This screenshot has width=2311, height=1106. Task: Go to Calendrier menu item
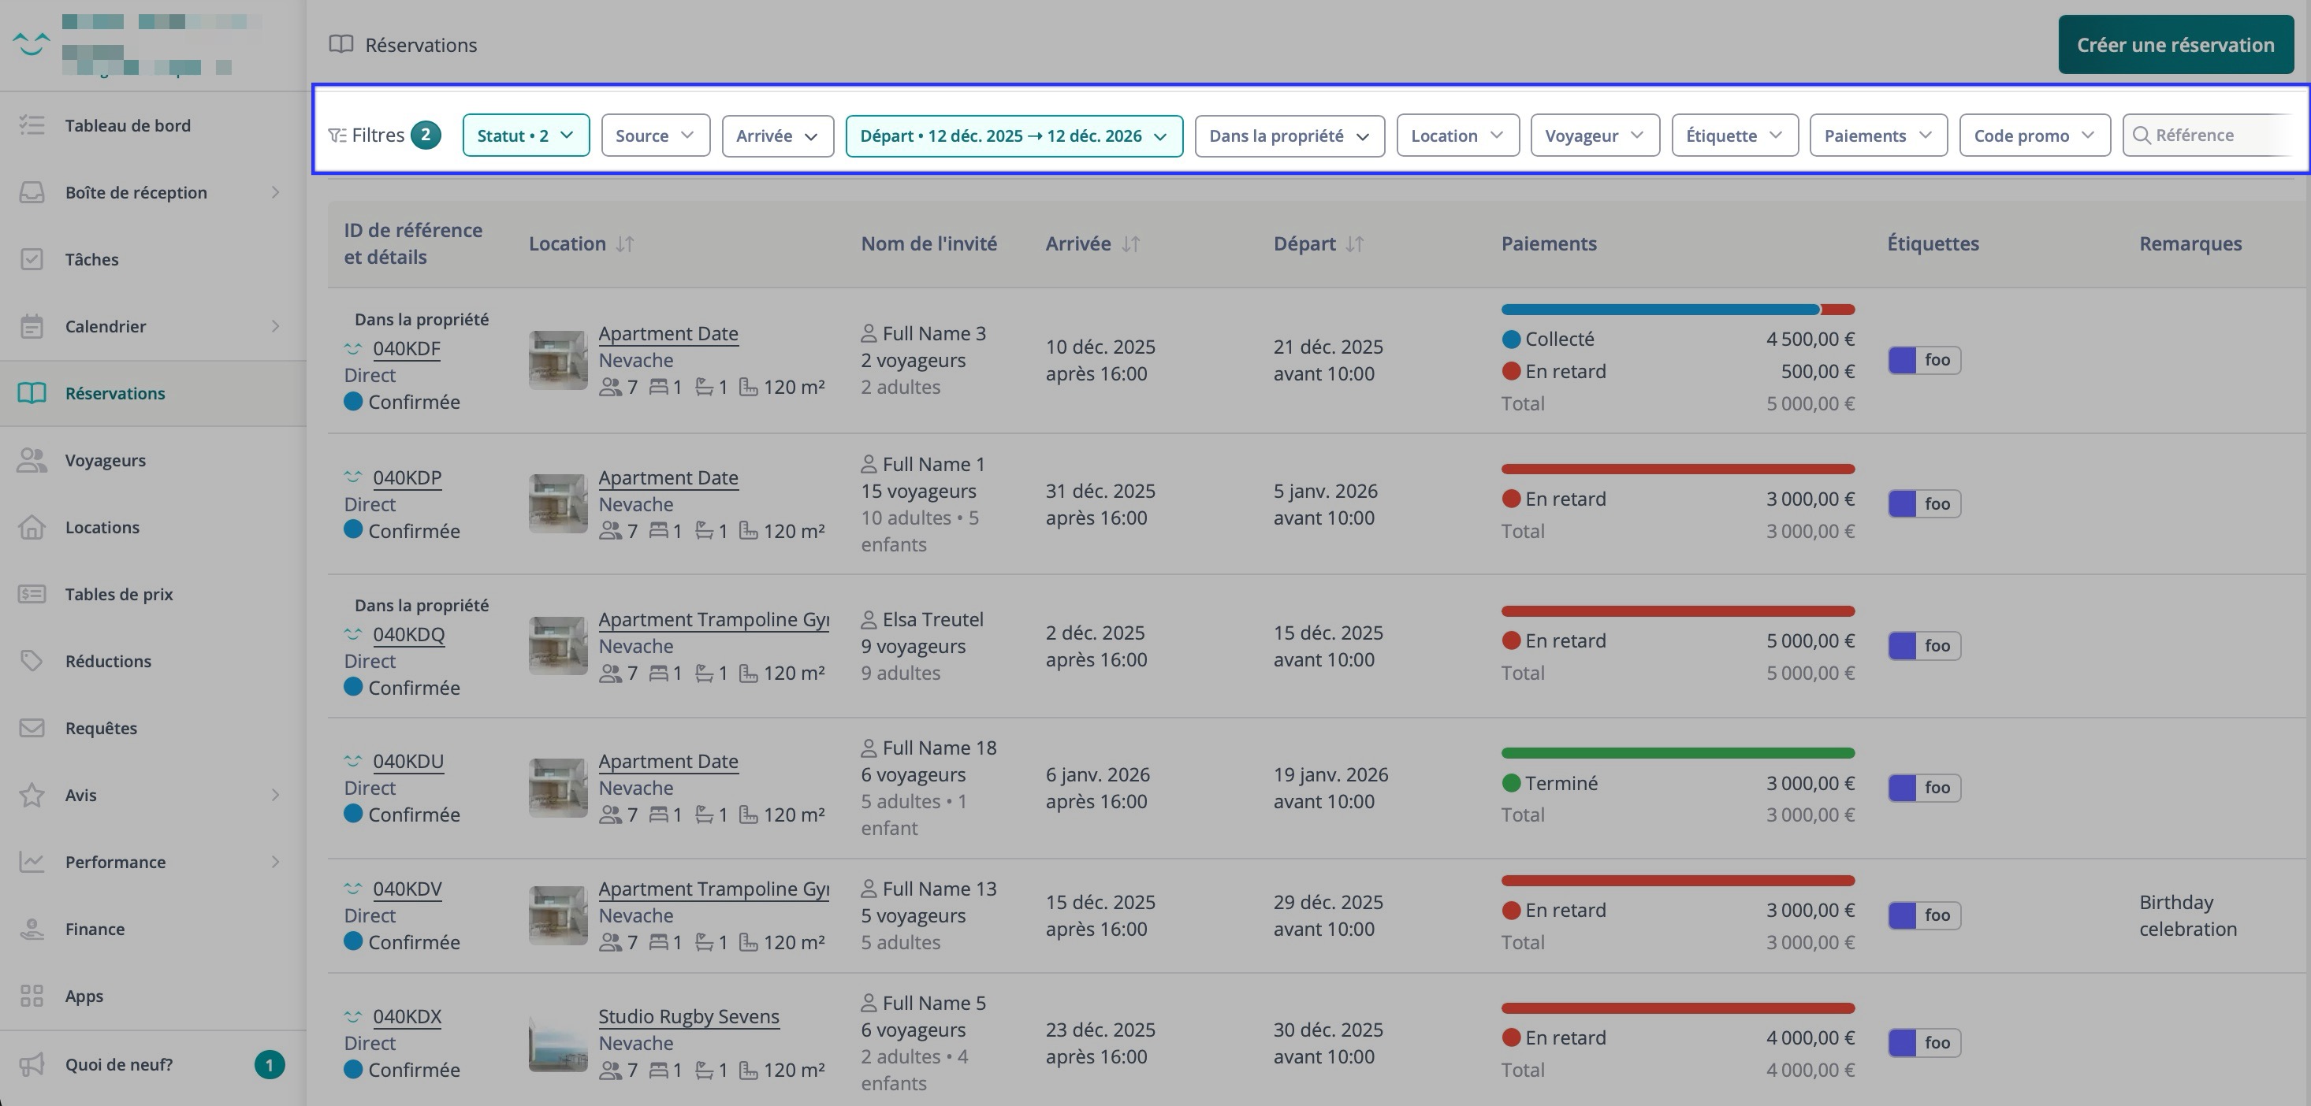(x=106, y=326)
